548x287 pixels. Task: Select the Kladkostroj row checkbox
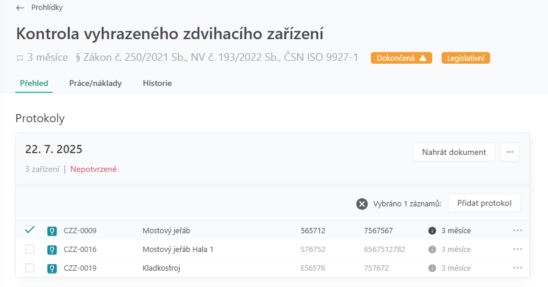pyautogui.click(x=30, y=268)
